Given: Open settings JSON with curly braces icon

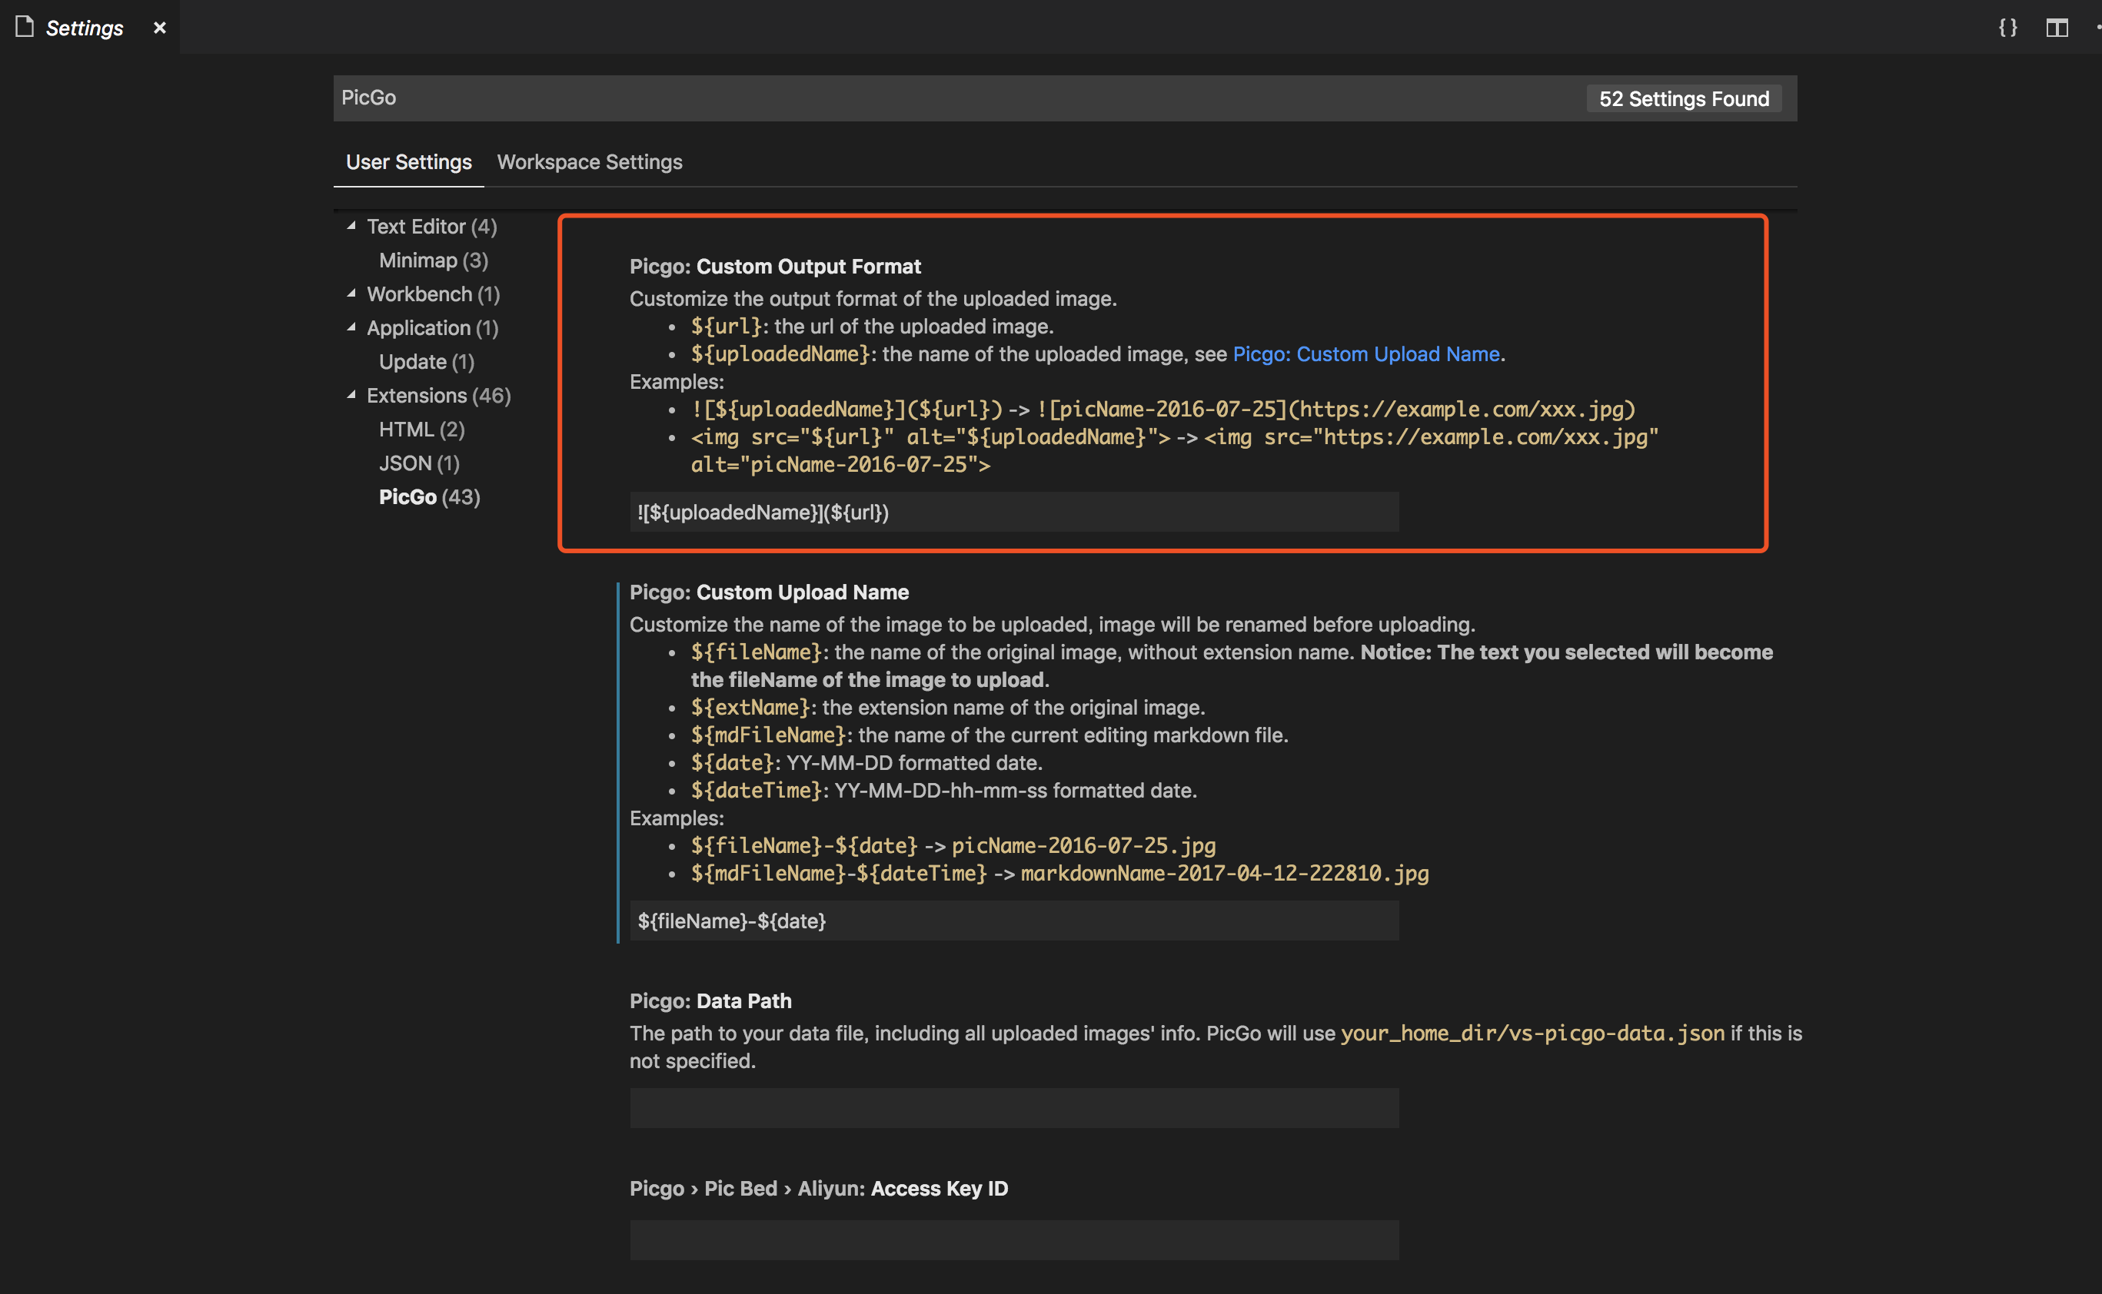Looking at the screenshot, I should click(2007, 28).
